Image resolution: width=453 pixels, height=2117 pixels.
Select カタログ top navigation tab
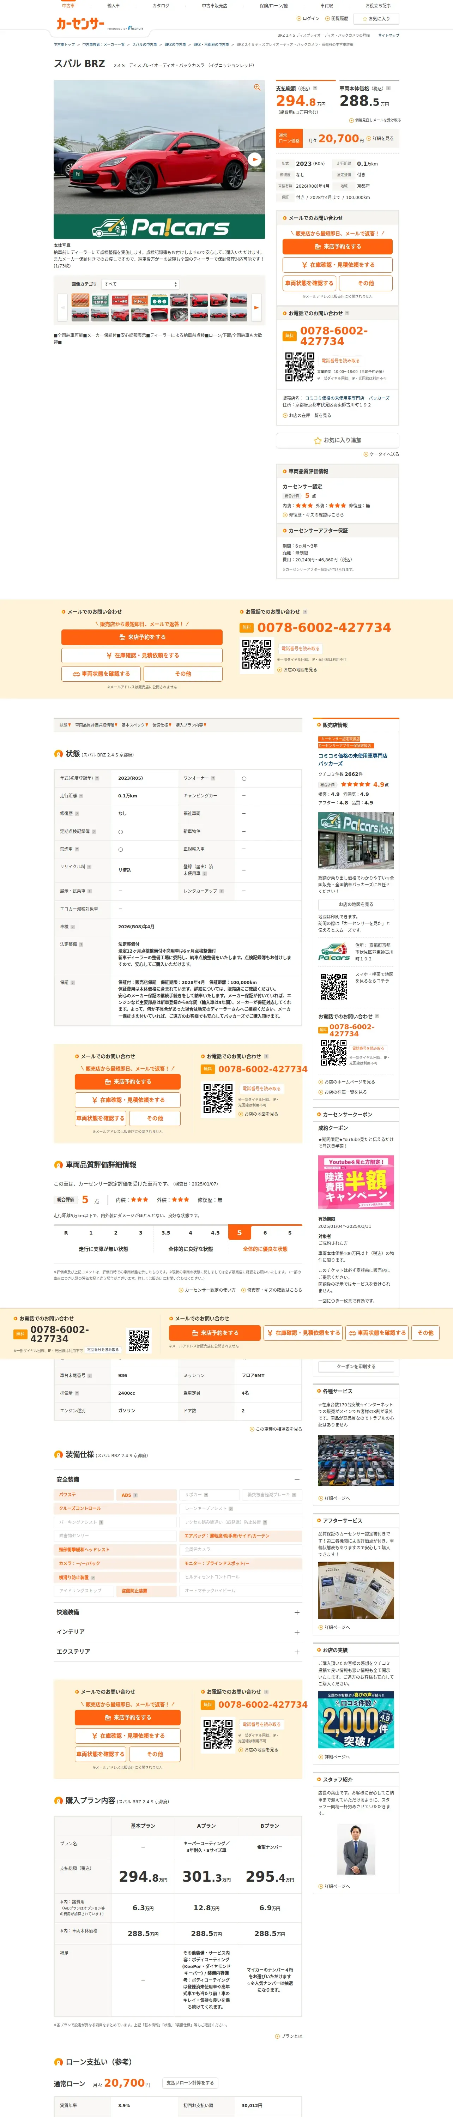(x=161, y=6)
